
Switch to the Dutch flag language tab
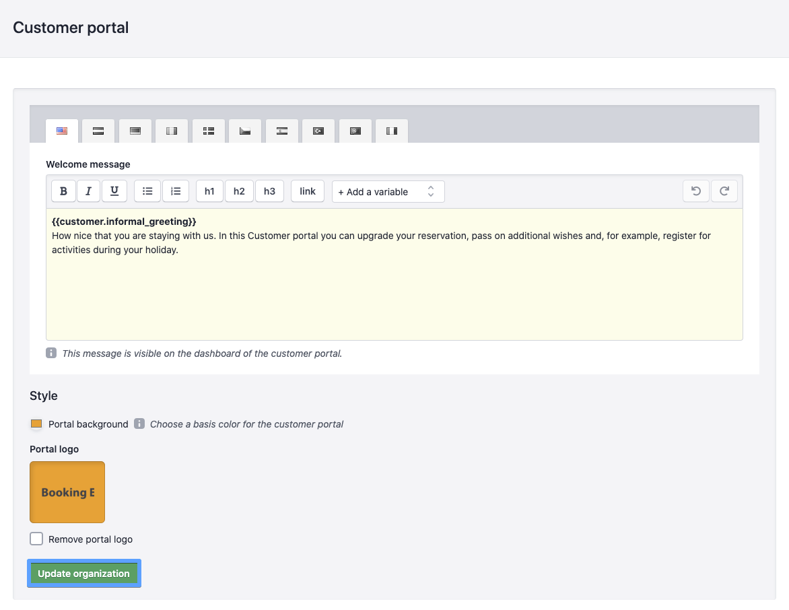[x=98, y=131]
